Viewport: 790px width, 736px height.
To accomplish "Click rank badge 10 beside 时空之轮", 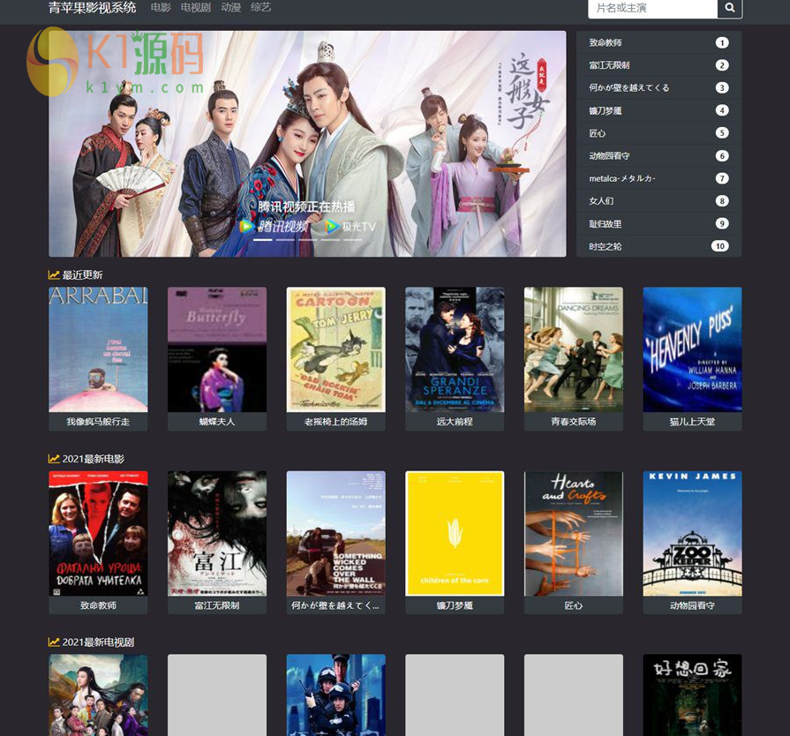I will tap(719, 246).
